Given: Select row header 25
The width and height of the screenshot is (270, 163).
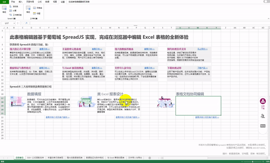Looking at the screenshot, I should tap(2, 127).
